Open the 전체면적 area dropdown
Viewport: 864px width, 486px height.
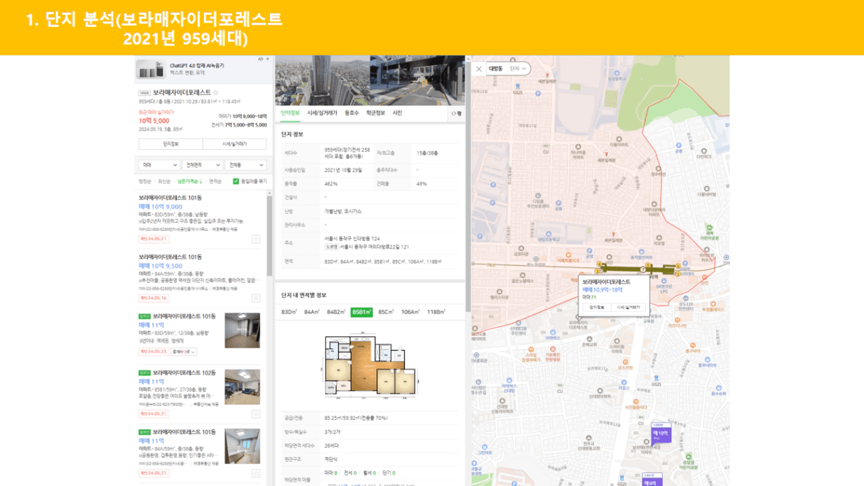click(202, 165)
